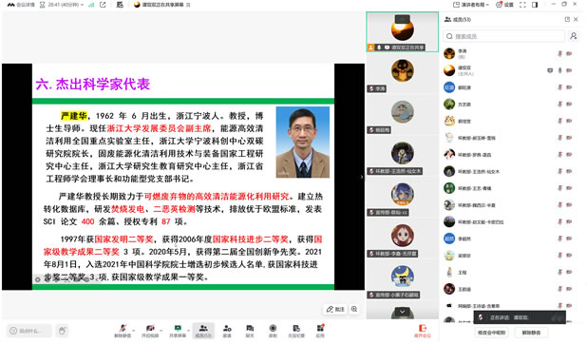Click the share/export icon in the top bar
The width and height of the screenshot is (587, 344).
[x=103, y=5]
